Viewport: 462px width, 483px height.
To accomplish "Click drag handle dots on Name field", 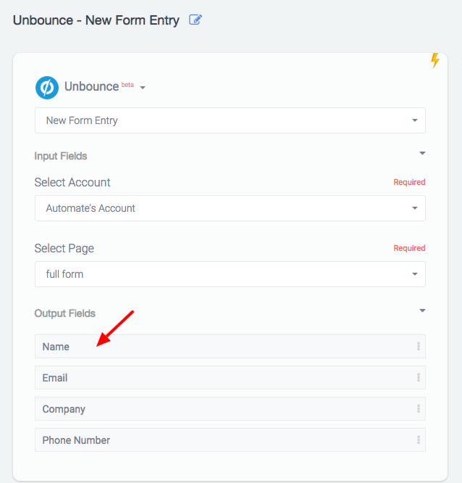I will [x=419, y=346].
